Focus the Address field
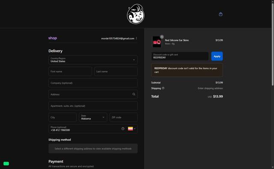This screenshot has width=274, height=169. 93,94
